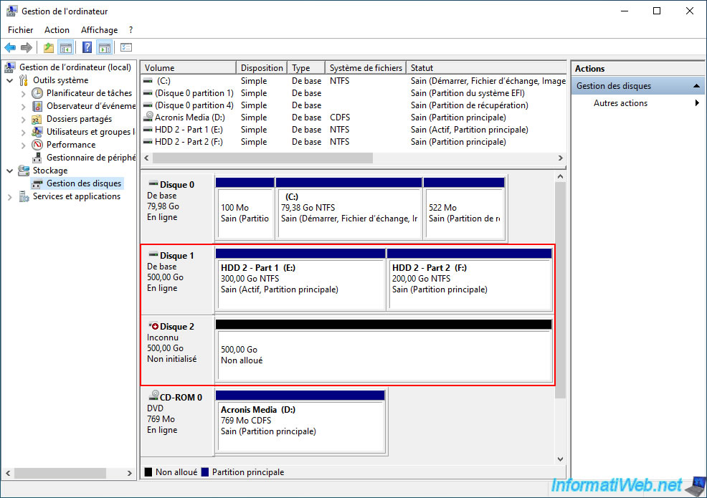Sort list by Système de fichiers column

tap(365, 68)
